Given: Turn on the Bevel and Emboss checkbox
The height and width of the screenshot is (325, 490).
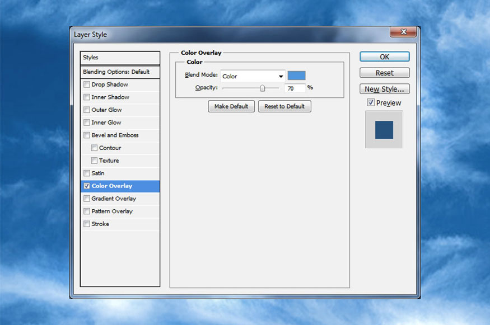Looking at the screenshot, I should coord(87,135).
